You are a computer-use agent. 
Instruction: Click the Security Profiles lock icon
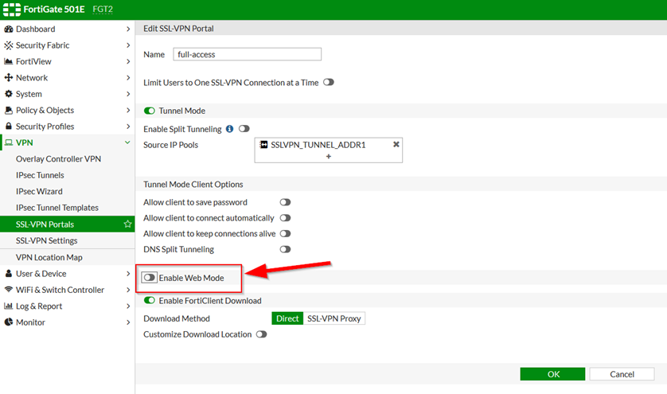9,127
